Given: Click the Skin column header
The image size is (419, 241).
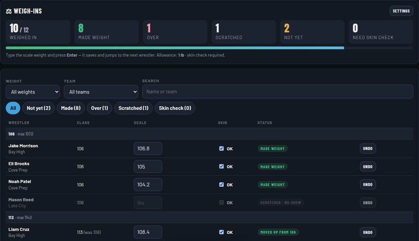Looking at the screenshot, I should (222, 123).
